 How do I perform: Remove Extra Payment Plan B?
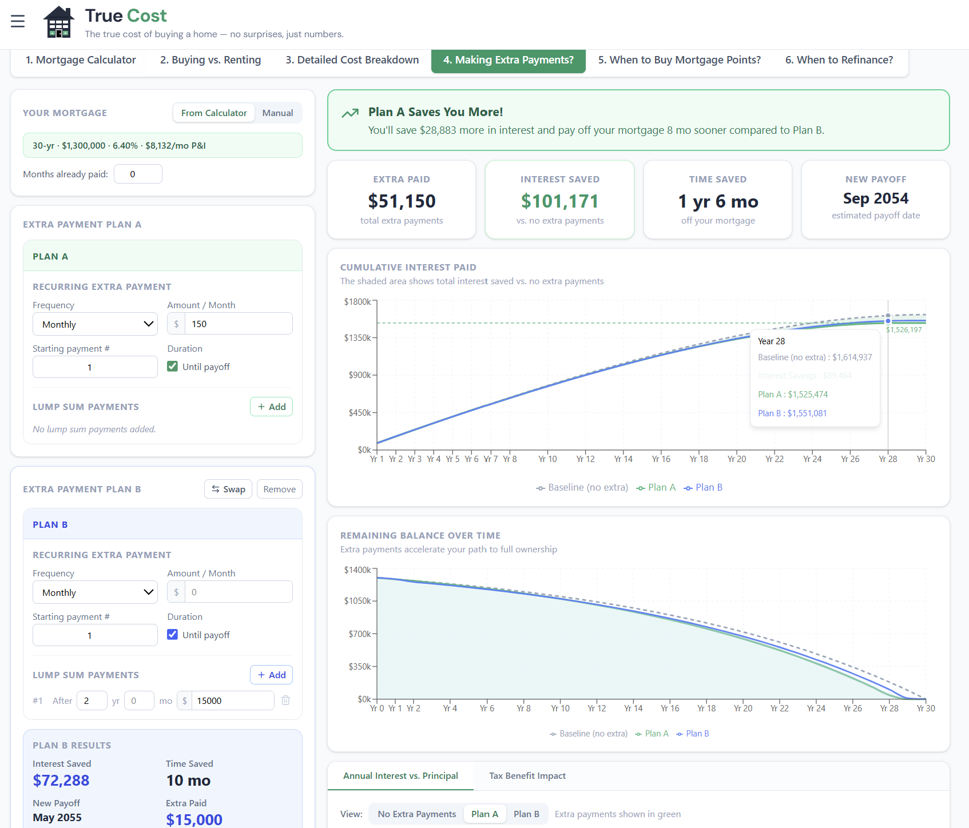click(x=279, y=489)
